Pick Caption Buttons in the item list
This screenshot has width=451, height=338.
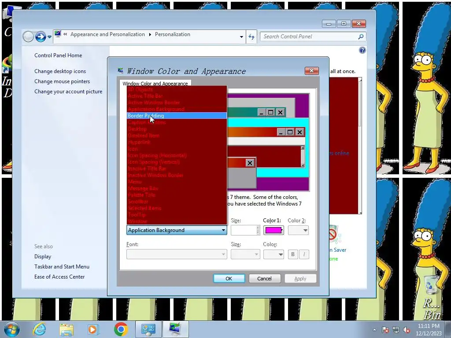(x=177, y=122)
